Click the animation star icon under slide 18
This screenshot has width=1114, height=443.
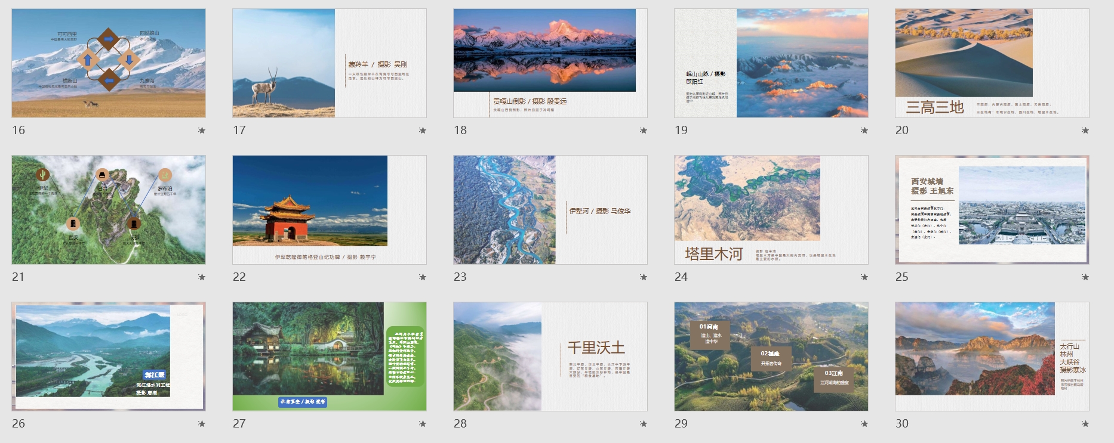644,130
